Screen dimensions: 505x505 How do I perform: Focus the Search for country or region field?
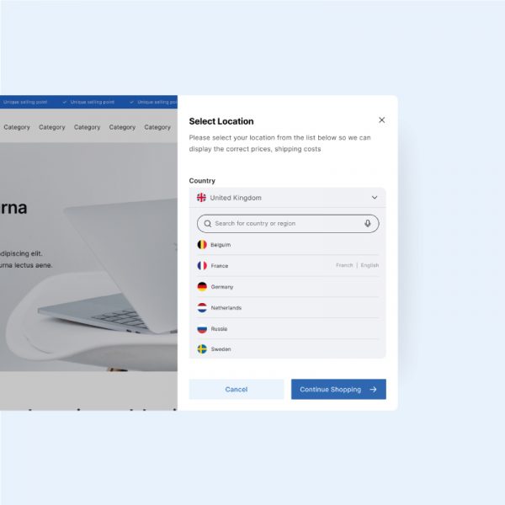[x=288, y=224]
